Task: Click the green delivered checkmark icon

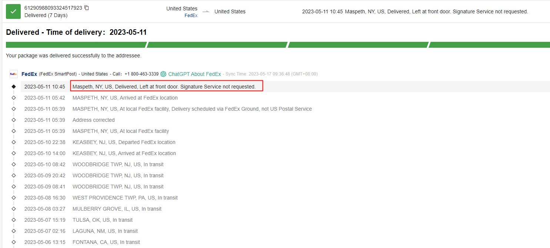Action: tap(13, 11)
